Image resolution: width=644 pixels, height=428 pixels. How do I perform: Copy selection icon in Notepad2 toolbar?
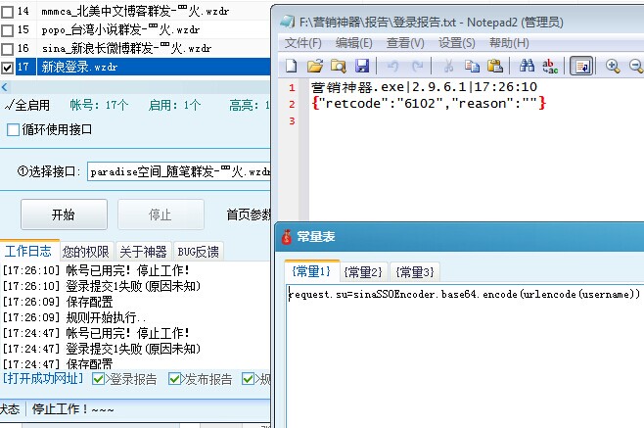pyautogui.click(x=472, y=66)
